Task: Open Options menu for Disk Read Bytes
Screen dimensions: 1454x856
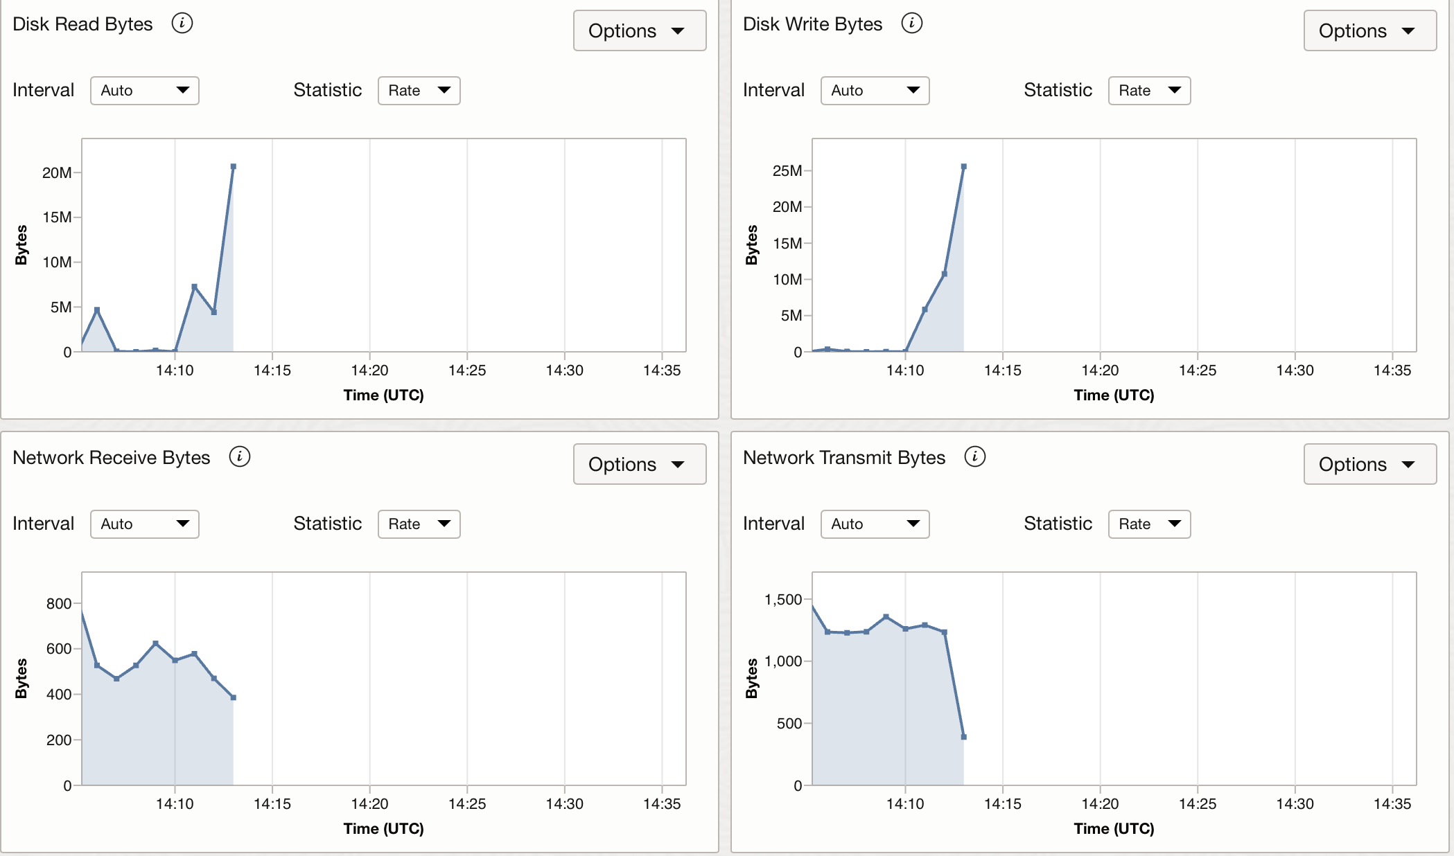Action: pos(639,30)
